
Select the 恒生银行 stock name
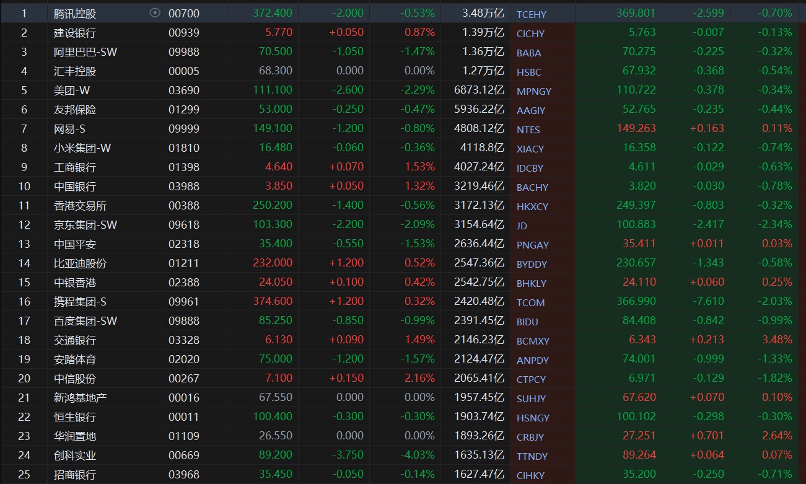point(75,417)
